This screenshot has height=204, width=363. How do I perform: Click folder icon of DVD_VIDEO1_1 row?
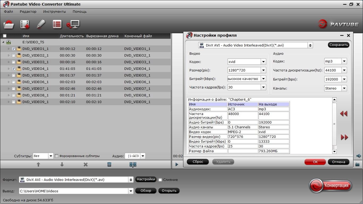point(19,49)
